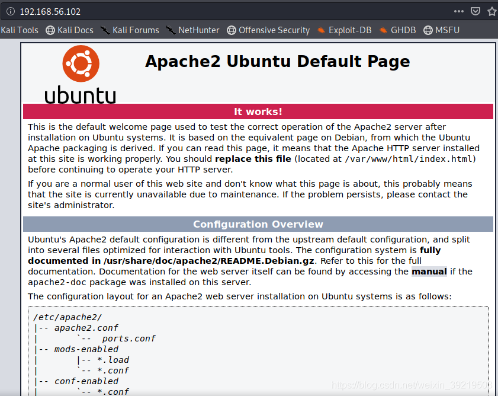This screenshot has height=396, width=498.
Task: Open the Exploit-DB bookmark
Action: [x=344, y=30]
